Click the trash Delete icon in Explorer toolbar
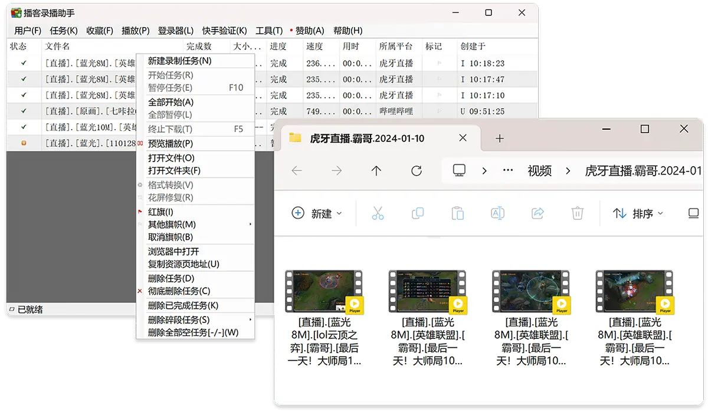708x412 pixels. click(577, 213)
